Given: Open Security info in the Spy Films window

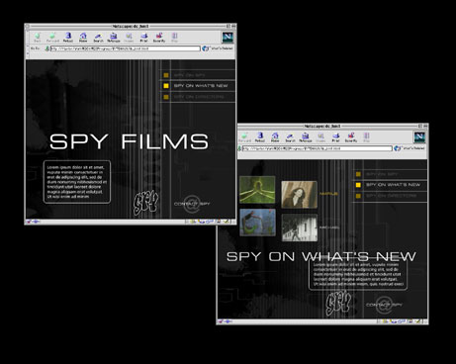Looking at the screenshot, I should (x=159, y=37).
